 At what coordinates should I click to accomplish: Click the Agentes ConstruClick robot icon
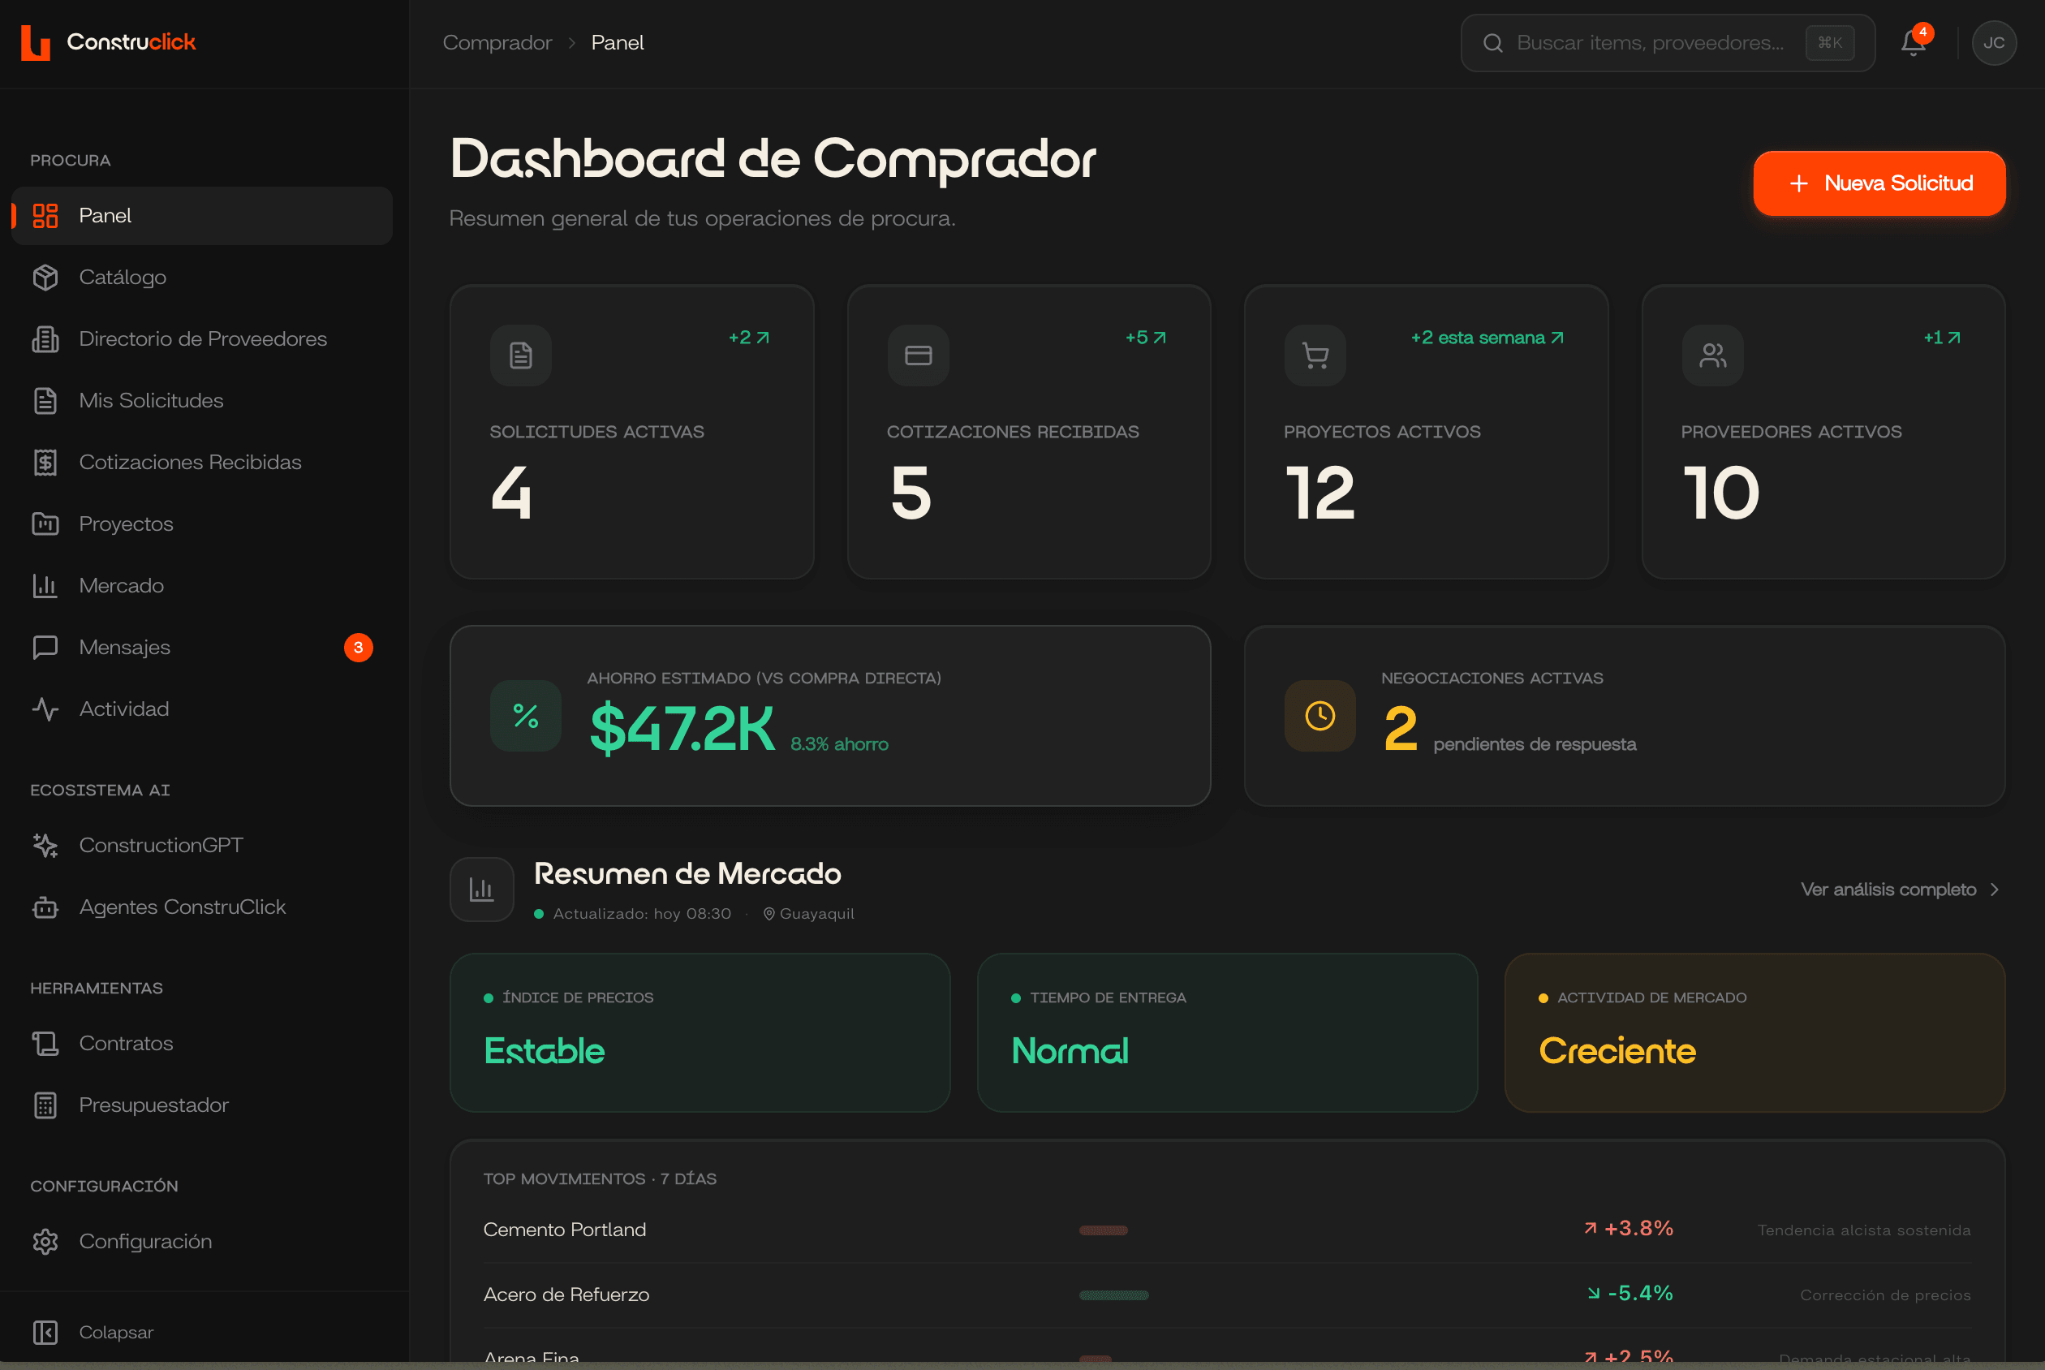tap(45, 907)
